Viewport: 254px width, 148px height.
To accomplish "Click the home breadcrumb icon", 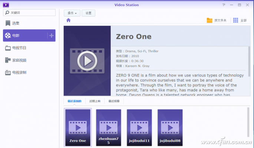I will [68, 20].
